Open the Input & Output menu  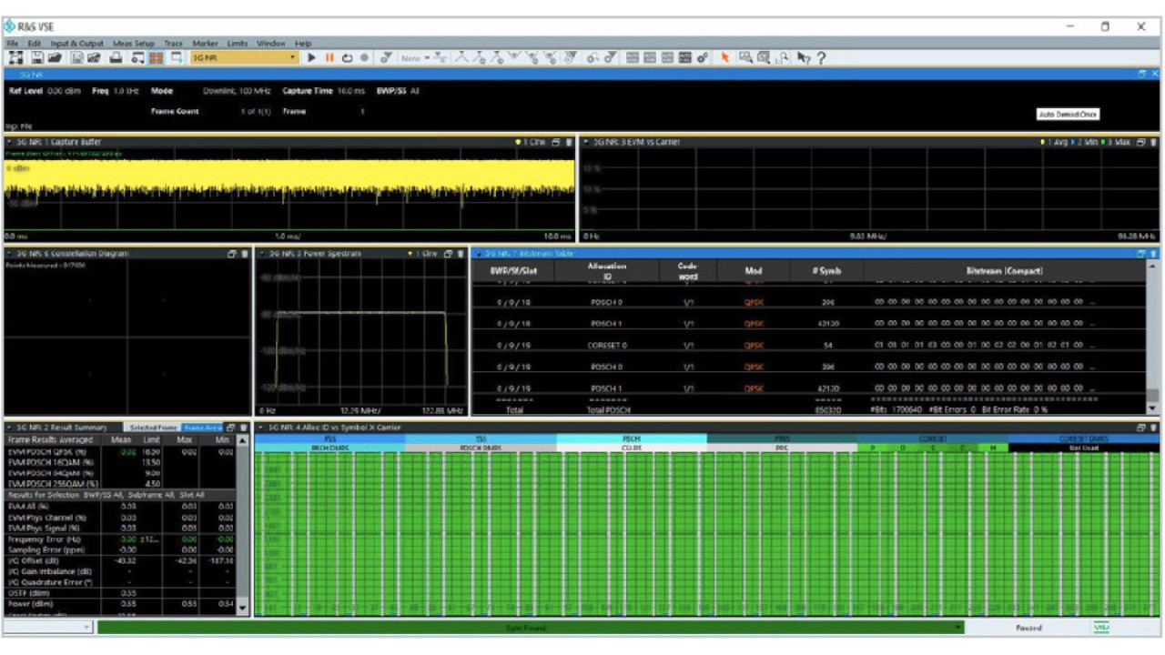pyautogui.click(x=76, y=43)
